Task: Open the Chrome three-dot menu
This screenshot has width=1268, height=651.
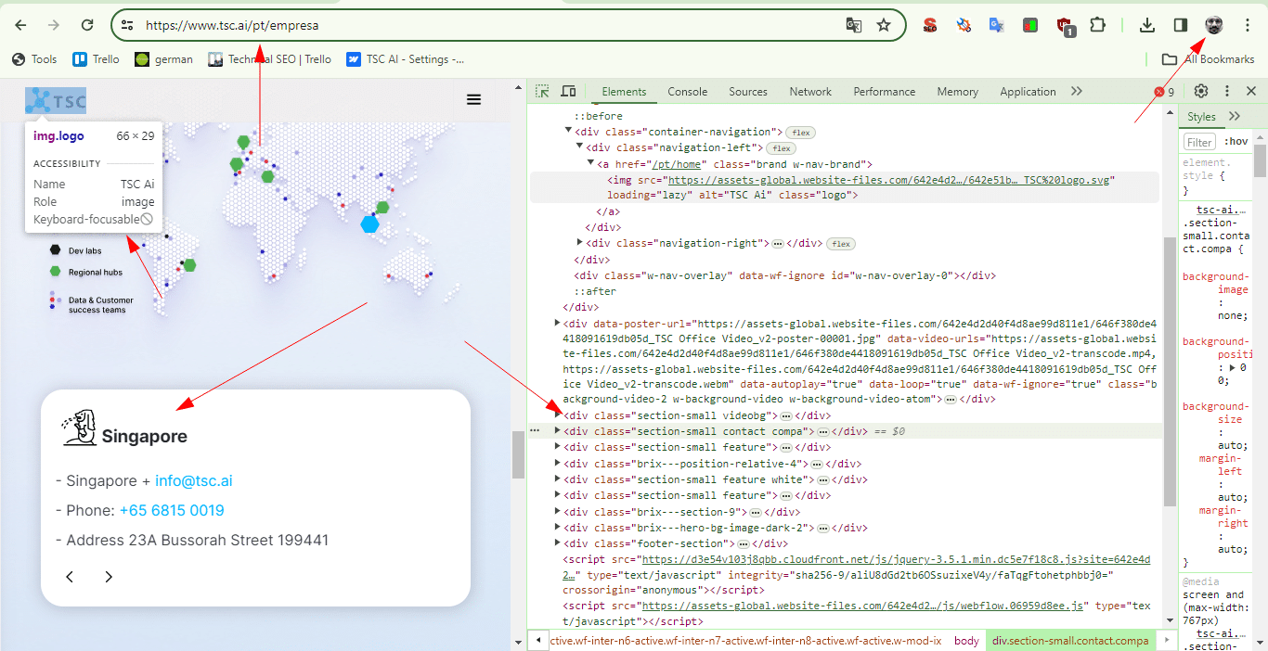Action: tap(1248, 25)
